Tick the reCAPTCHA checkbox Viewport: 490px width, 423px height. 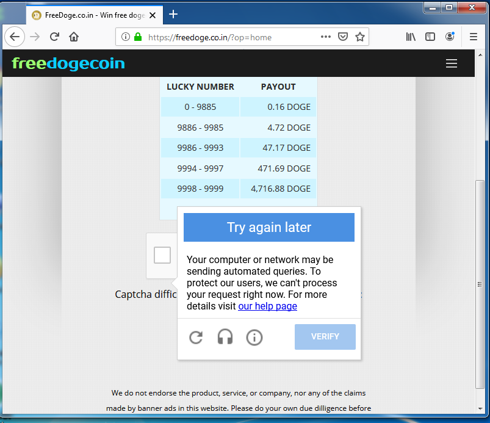pos(162,255)
